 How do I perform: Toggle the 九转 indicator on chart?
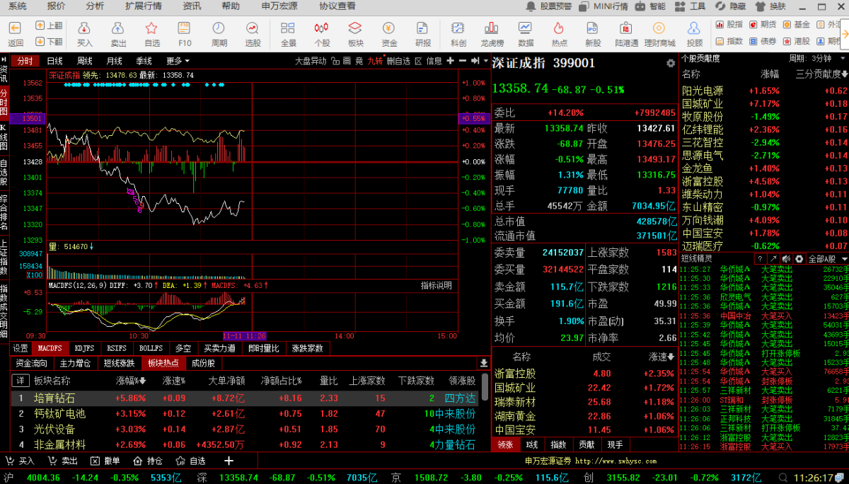[374, 61]
